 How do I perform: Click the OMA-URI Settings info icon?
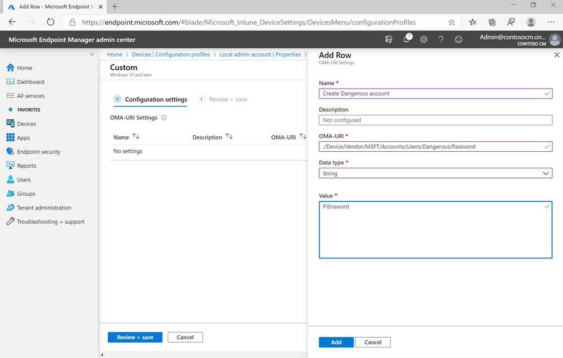click(x=164, y=118)
